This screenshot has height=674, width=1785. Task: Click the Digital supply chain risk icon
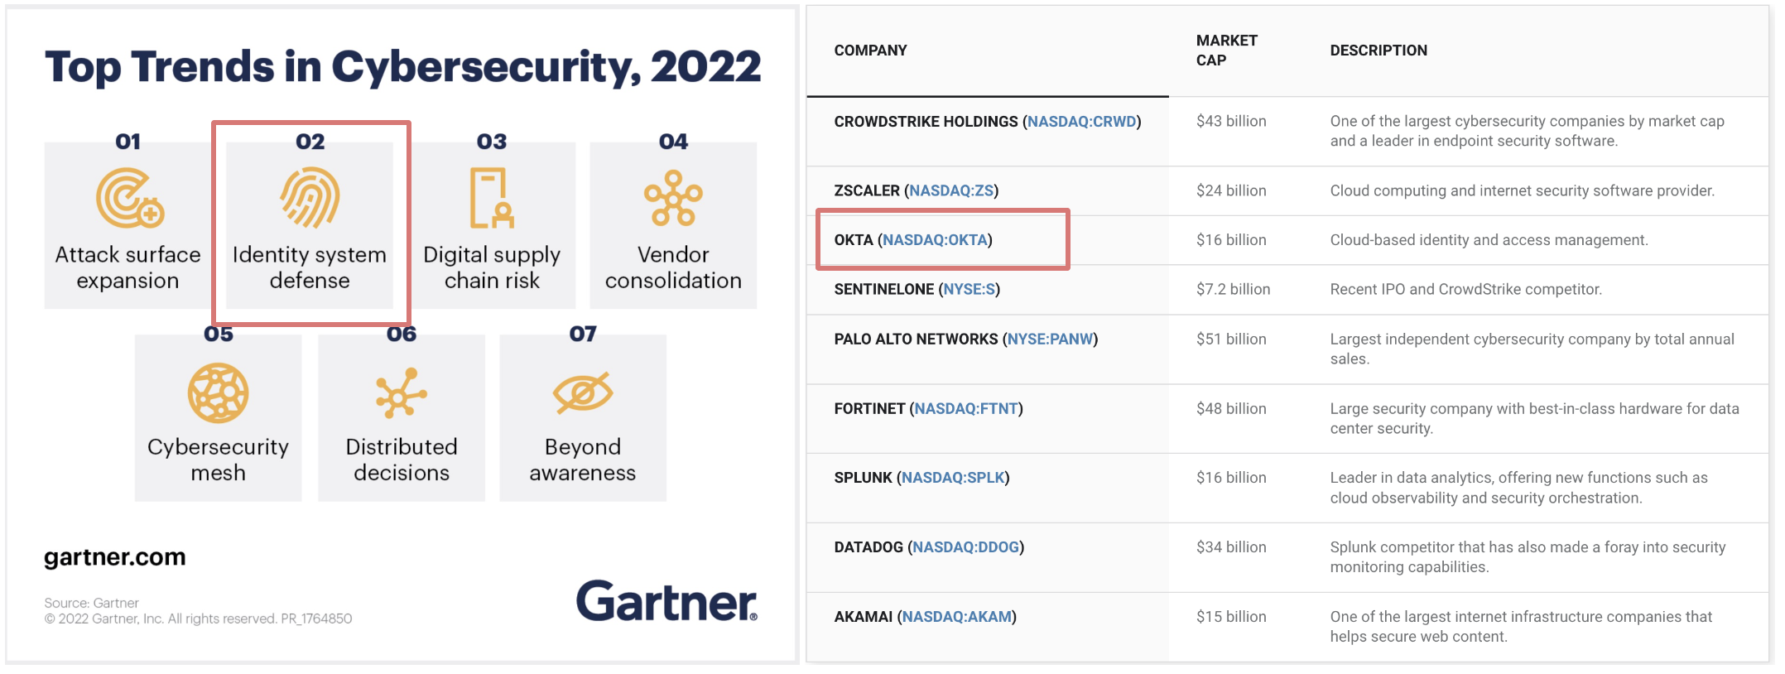(492, 198)
